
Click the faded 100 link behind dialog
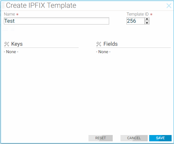pyautogui.click(x=5, y=29)
